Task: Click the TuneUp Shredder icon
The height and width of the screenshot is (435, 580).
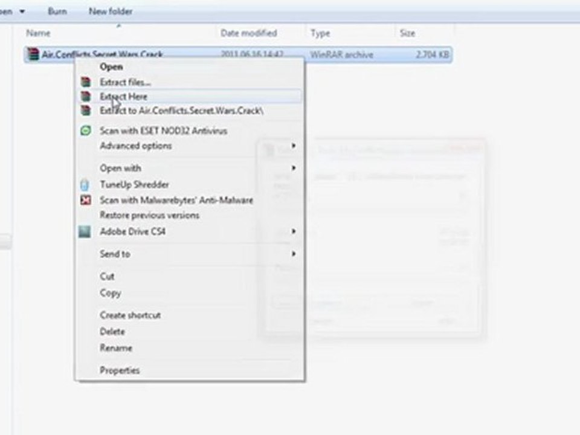Action: [x=85, y=185]
